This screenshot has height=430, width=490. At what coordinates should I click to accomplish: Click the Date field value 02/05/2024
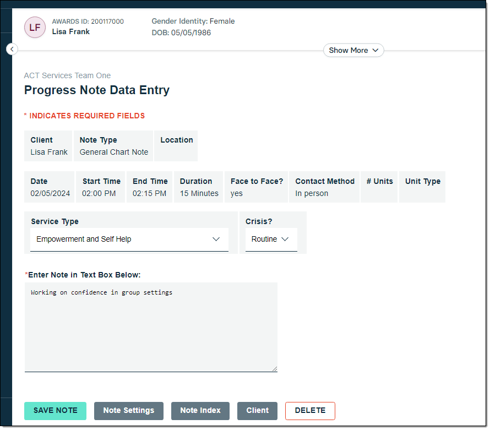(x=50, y=193)
